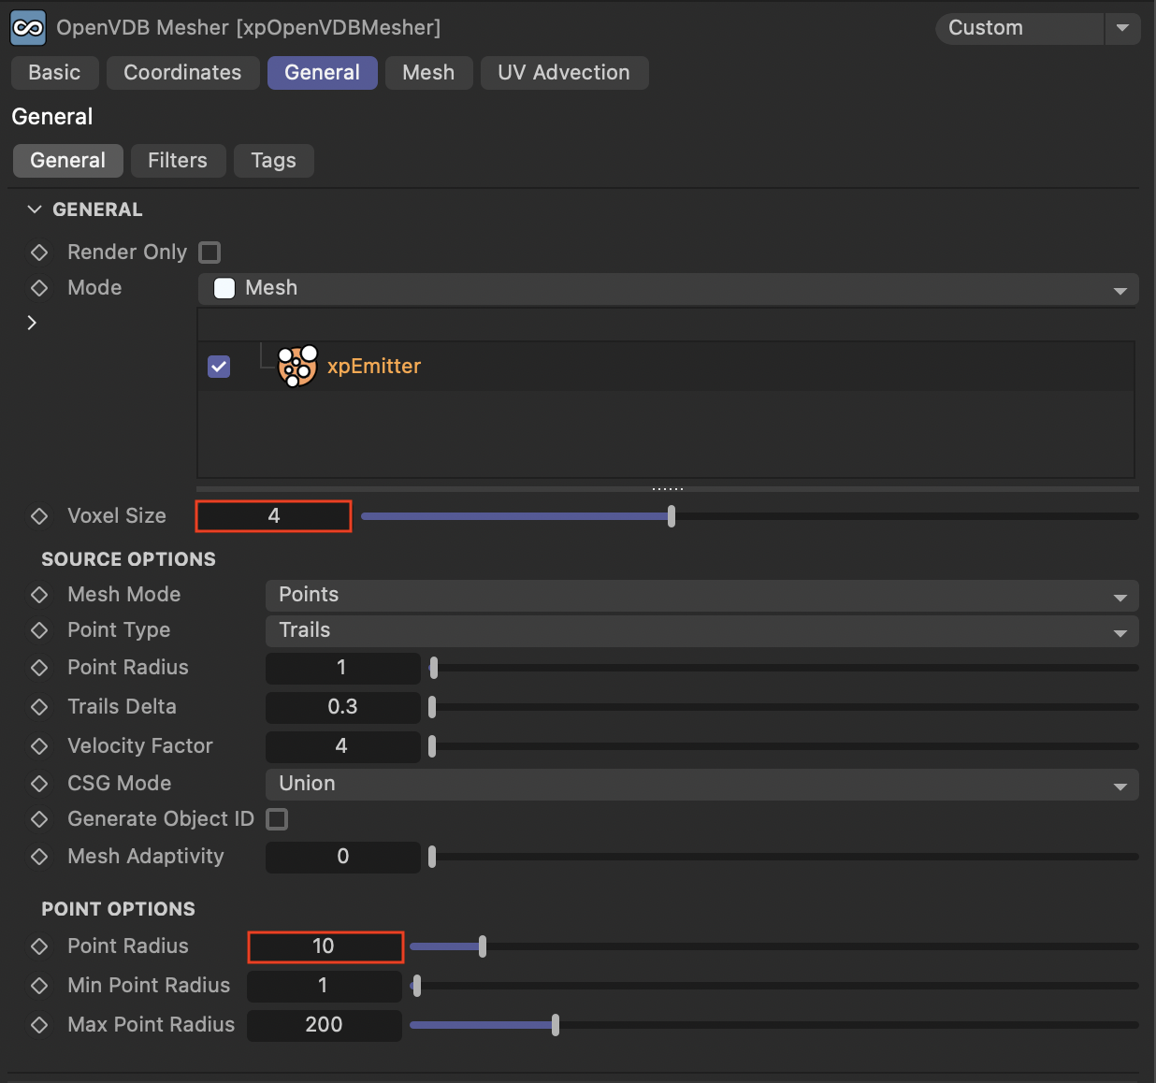
Task: Click the SOURCE OPTIONS heading
Action: tap(128, 559)
